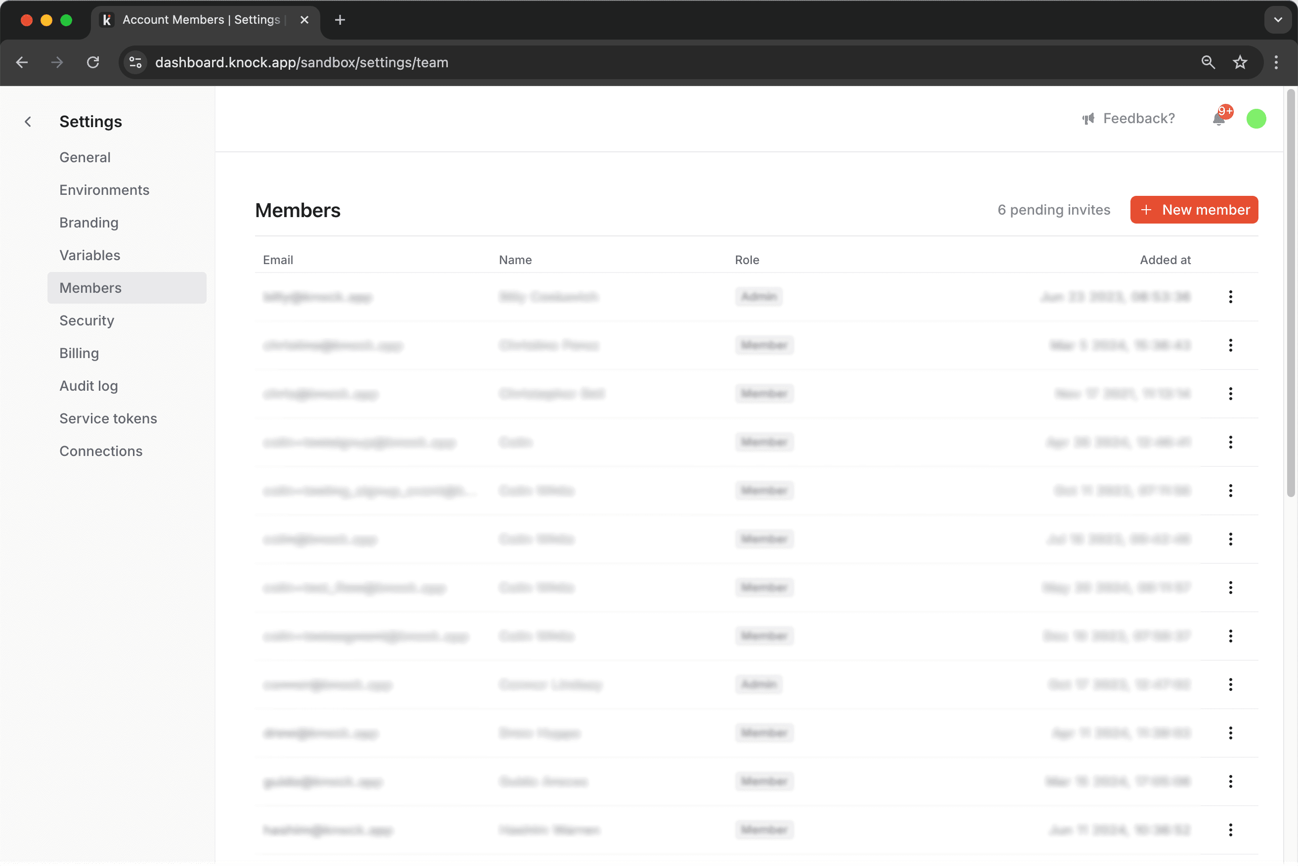The width and height of the screenshot is (1298, 866).
Task: View the 6 pending invites
Action: pyautogui.click(x=1053, y=209)
